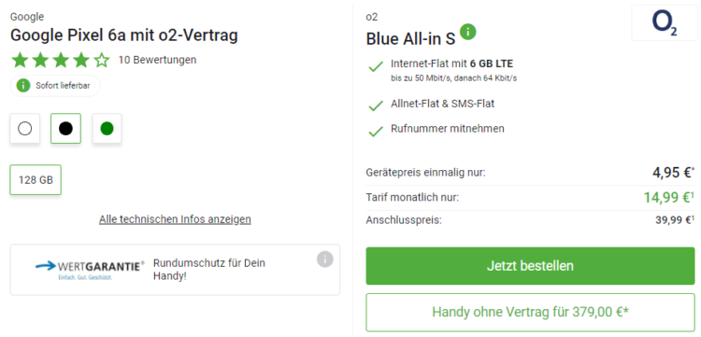
Task: Open Alle technischen Infos anzeigen link
Action: 175,219
